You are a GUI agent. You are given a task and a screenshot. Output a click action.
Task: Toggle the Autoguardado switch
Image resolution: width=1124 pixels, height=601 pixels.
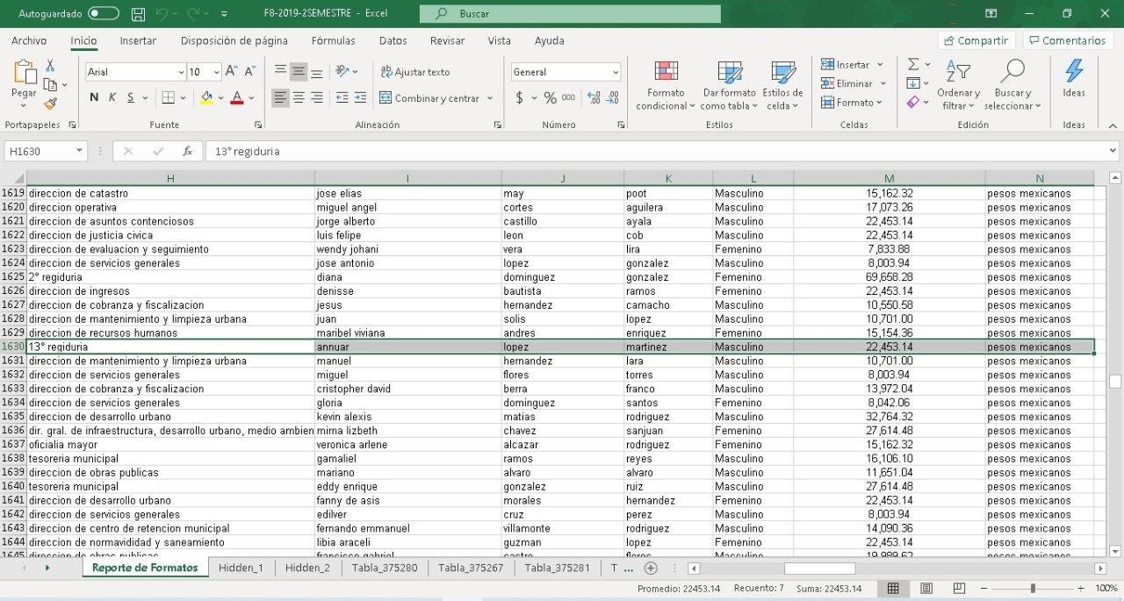104,14
